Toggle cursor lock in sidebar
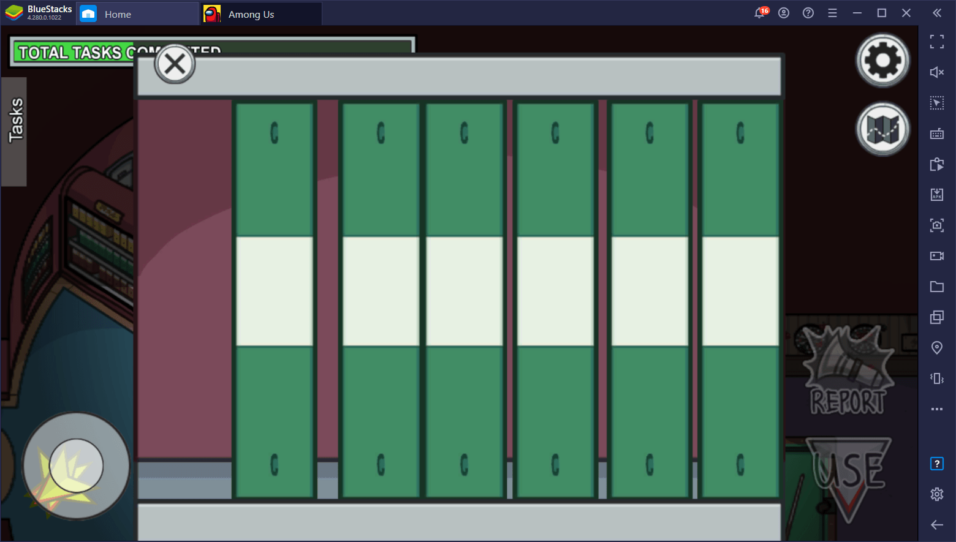The image size is (956, 542). click(x=937, y=103)
